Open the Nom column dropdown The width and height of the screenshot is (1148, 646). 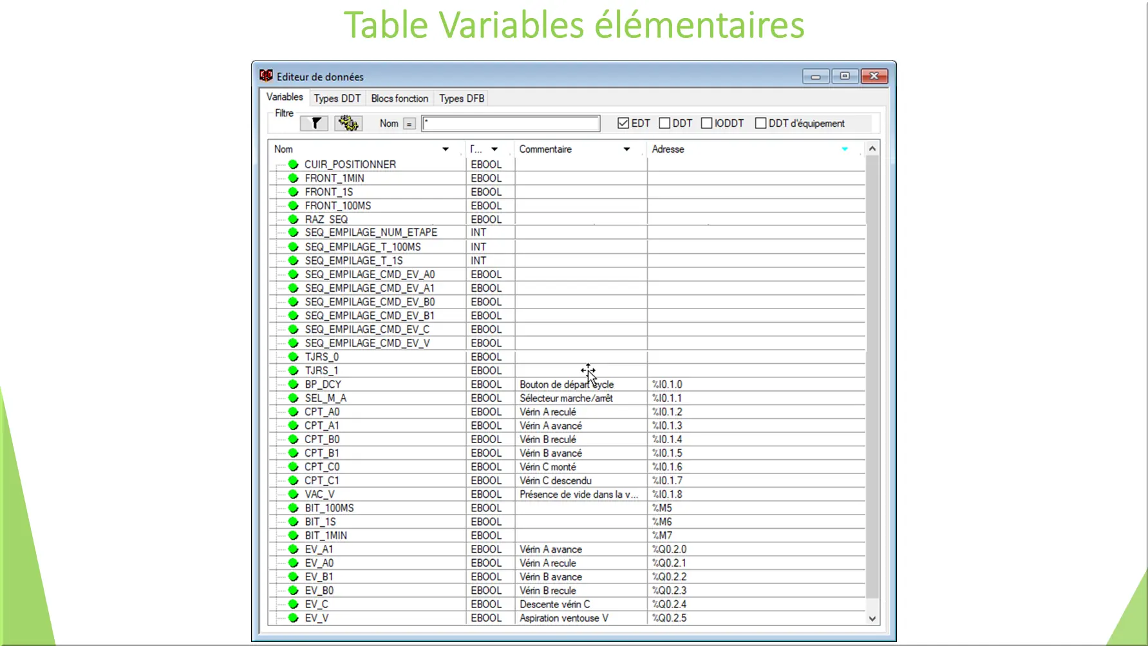tap(445, 149)
